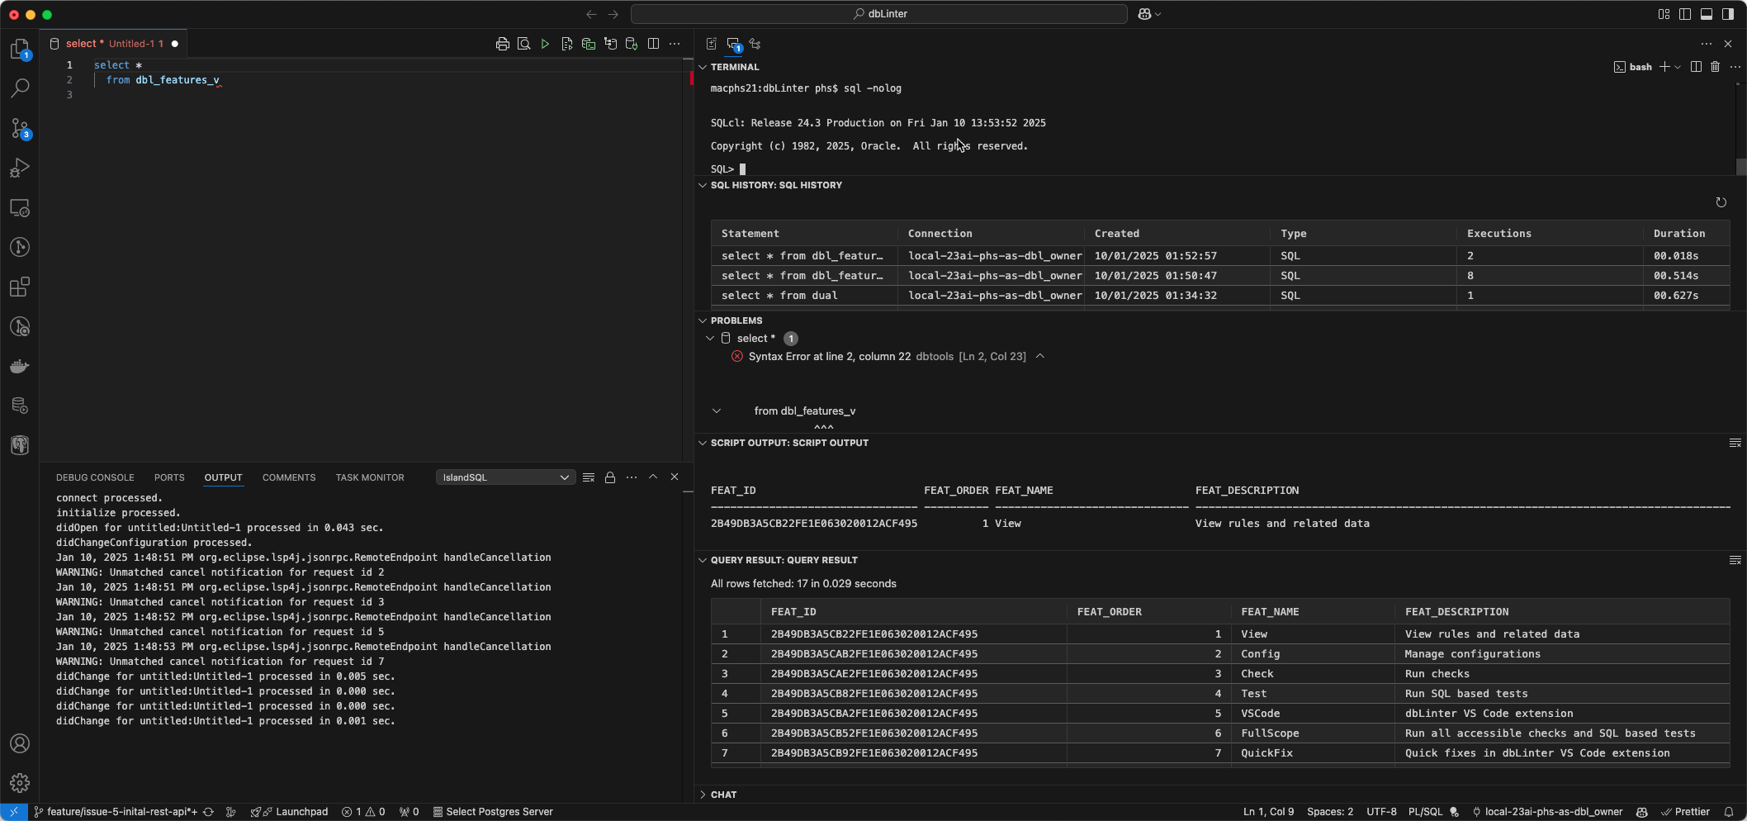Refresh the SQL History list

1721,202
